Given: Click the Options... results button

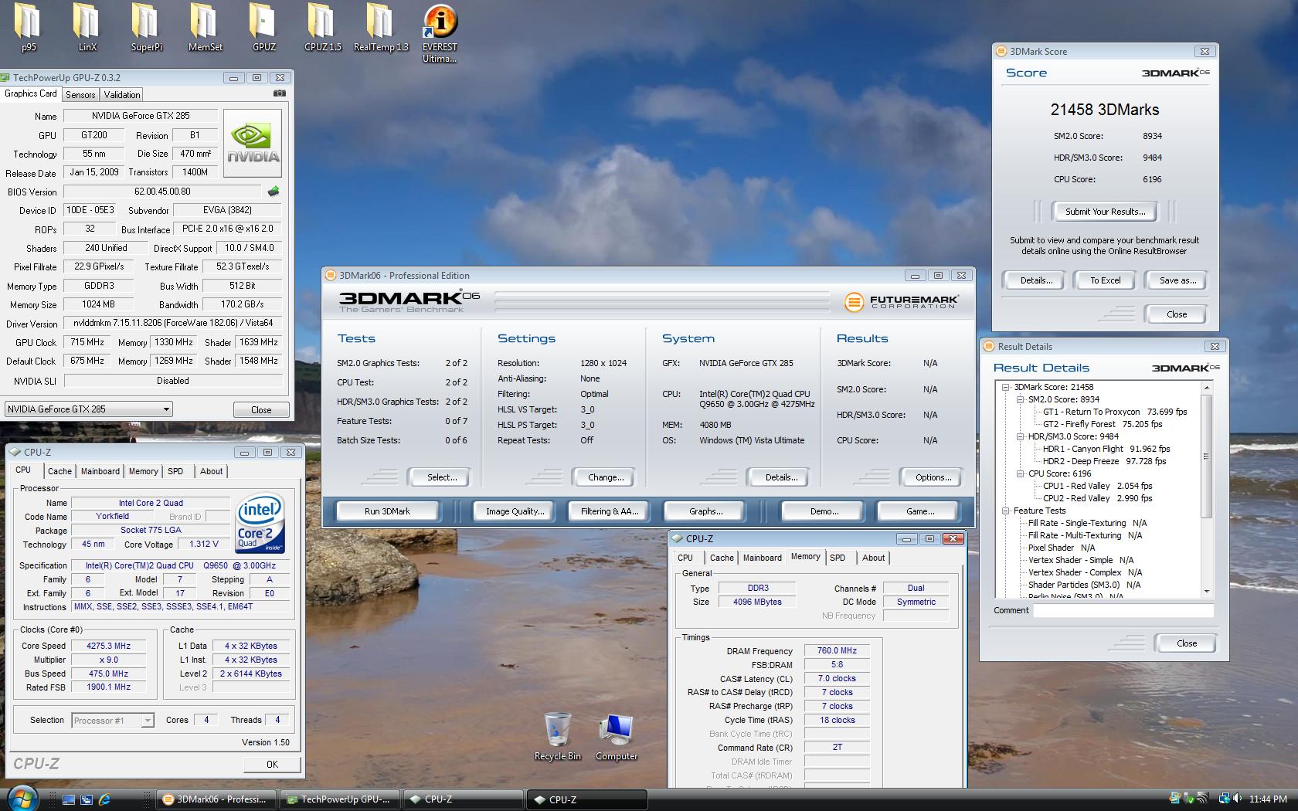Looking at the screenshot, I should (x=933, y=477).
